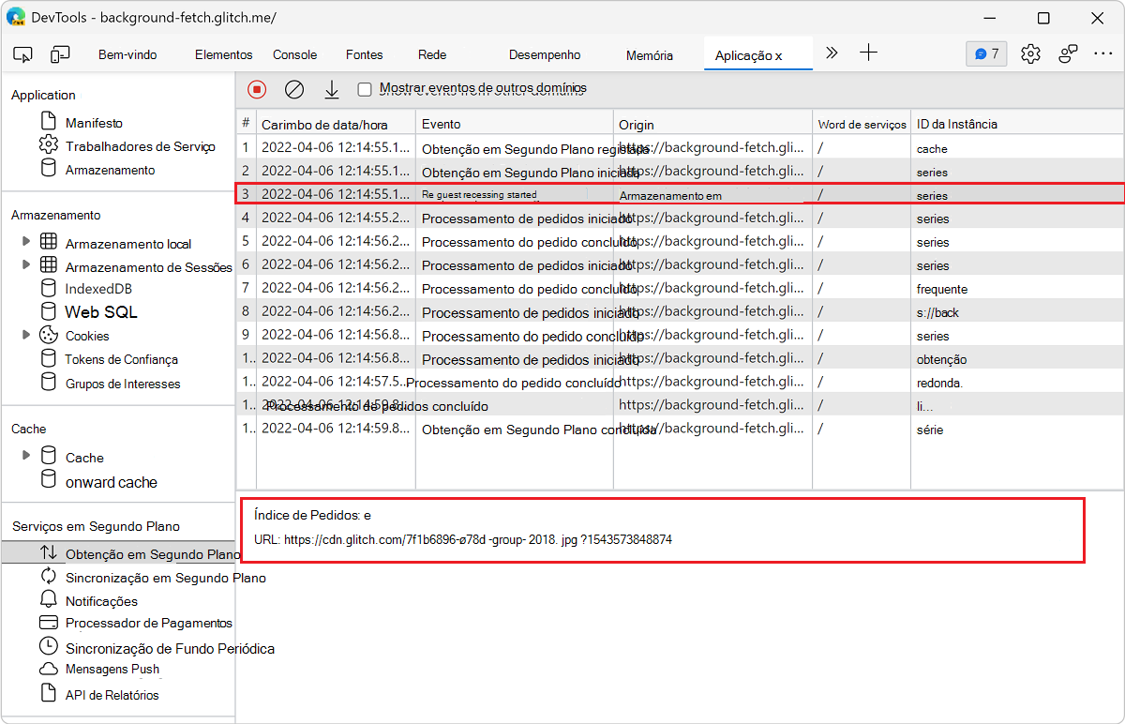
Task: Sort by Origin column header
Action: pyautogui.click(x=712, y=124)
